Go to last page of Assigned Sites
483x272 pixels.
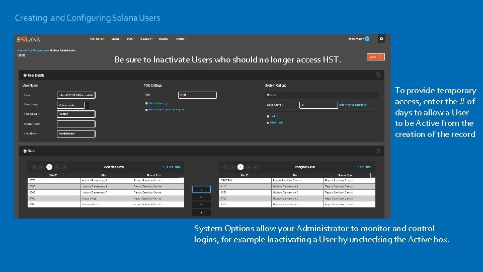pyautogui.click(x=256, y=167)
